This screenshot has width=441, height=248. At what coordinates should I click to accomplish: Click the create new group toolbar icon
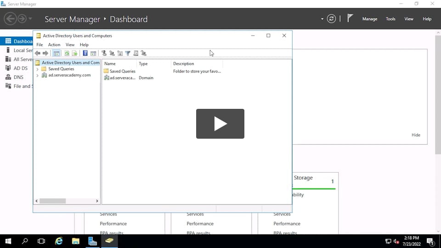coord(112,53)
